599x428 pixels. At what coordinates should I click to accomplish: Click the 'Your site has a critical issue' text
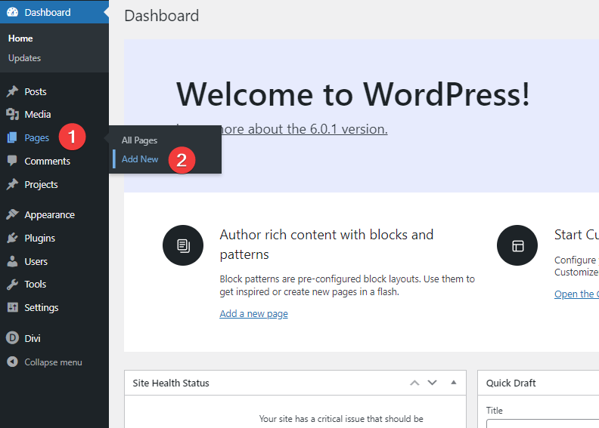(x=341, y=419)
